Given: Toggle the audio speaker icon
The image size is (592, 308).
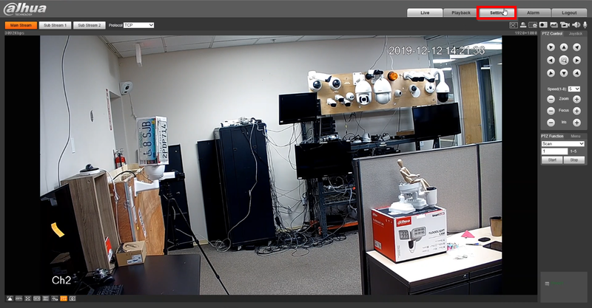Looking at the screenshot, I should click(576, 25).
